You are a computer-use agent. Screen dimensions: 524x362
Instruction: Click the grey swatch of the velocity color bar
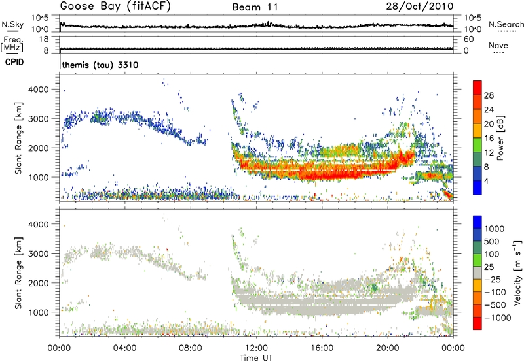click(477, 273)
